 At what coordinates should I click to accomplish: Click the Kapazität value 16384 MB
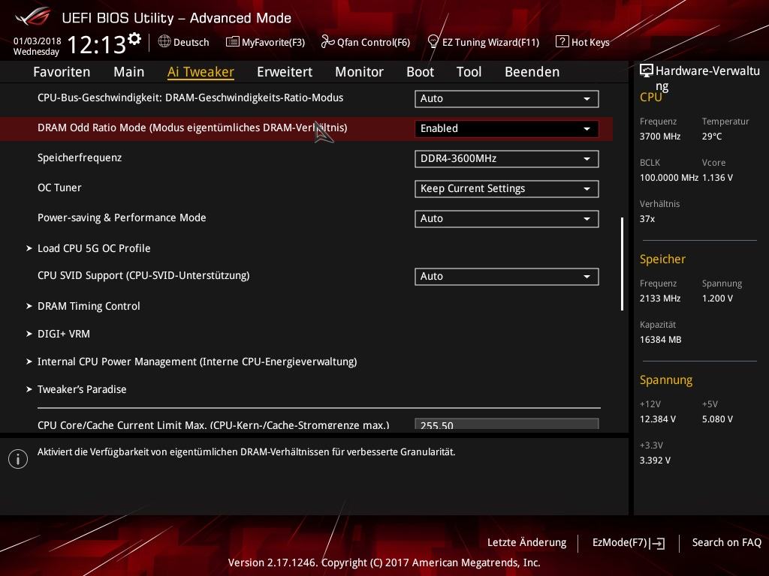(x=661, y=340)
